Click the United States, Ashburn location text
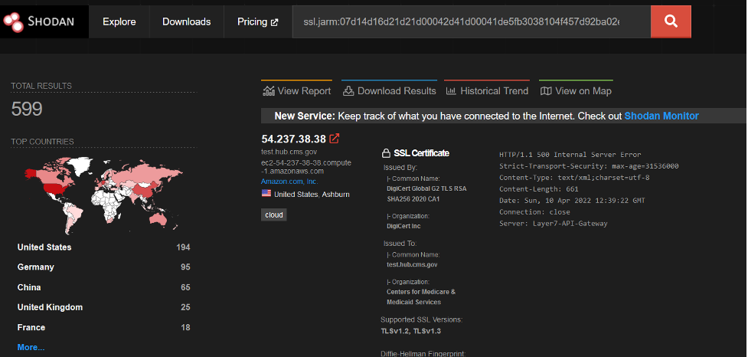Screen dimensions: 748x357 tap(312, 195)
